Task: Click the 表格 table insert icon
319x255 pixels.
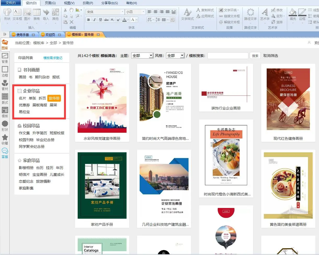Action: click(37, 14)
